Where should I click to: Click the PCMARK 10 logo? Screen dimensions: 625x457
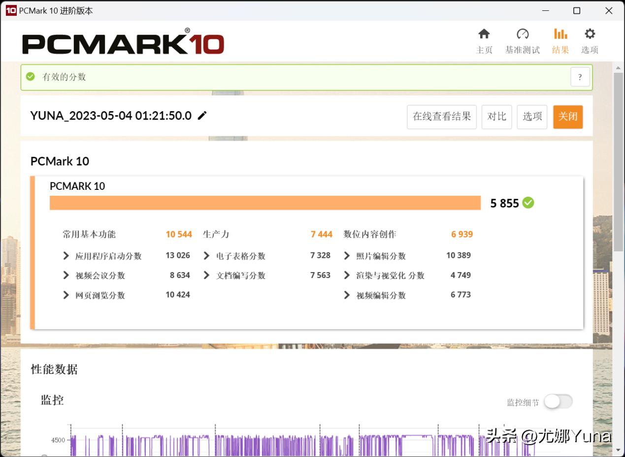click(x=123, y=41)
